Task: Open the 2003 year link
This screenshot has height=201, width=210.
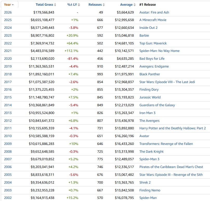Action: 8,190
